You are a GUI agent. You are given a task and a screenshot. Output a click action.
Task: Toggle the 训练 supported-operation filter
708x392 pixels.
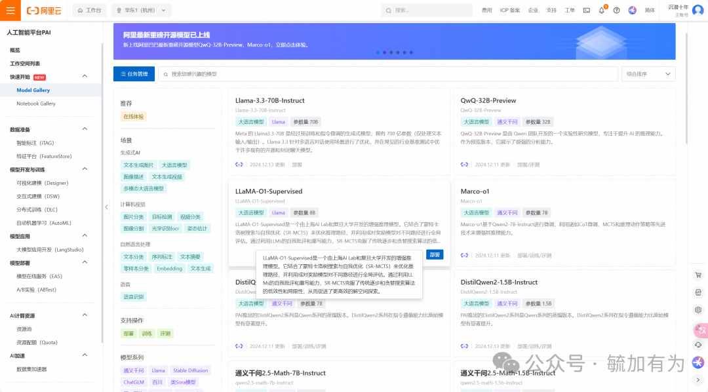coord(147,334)
